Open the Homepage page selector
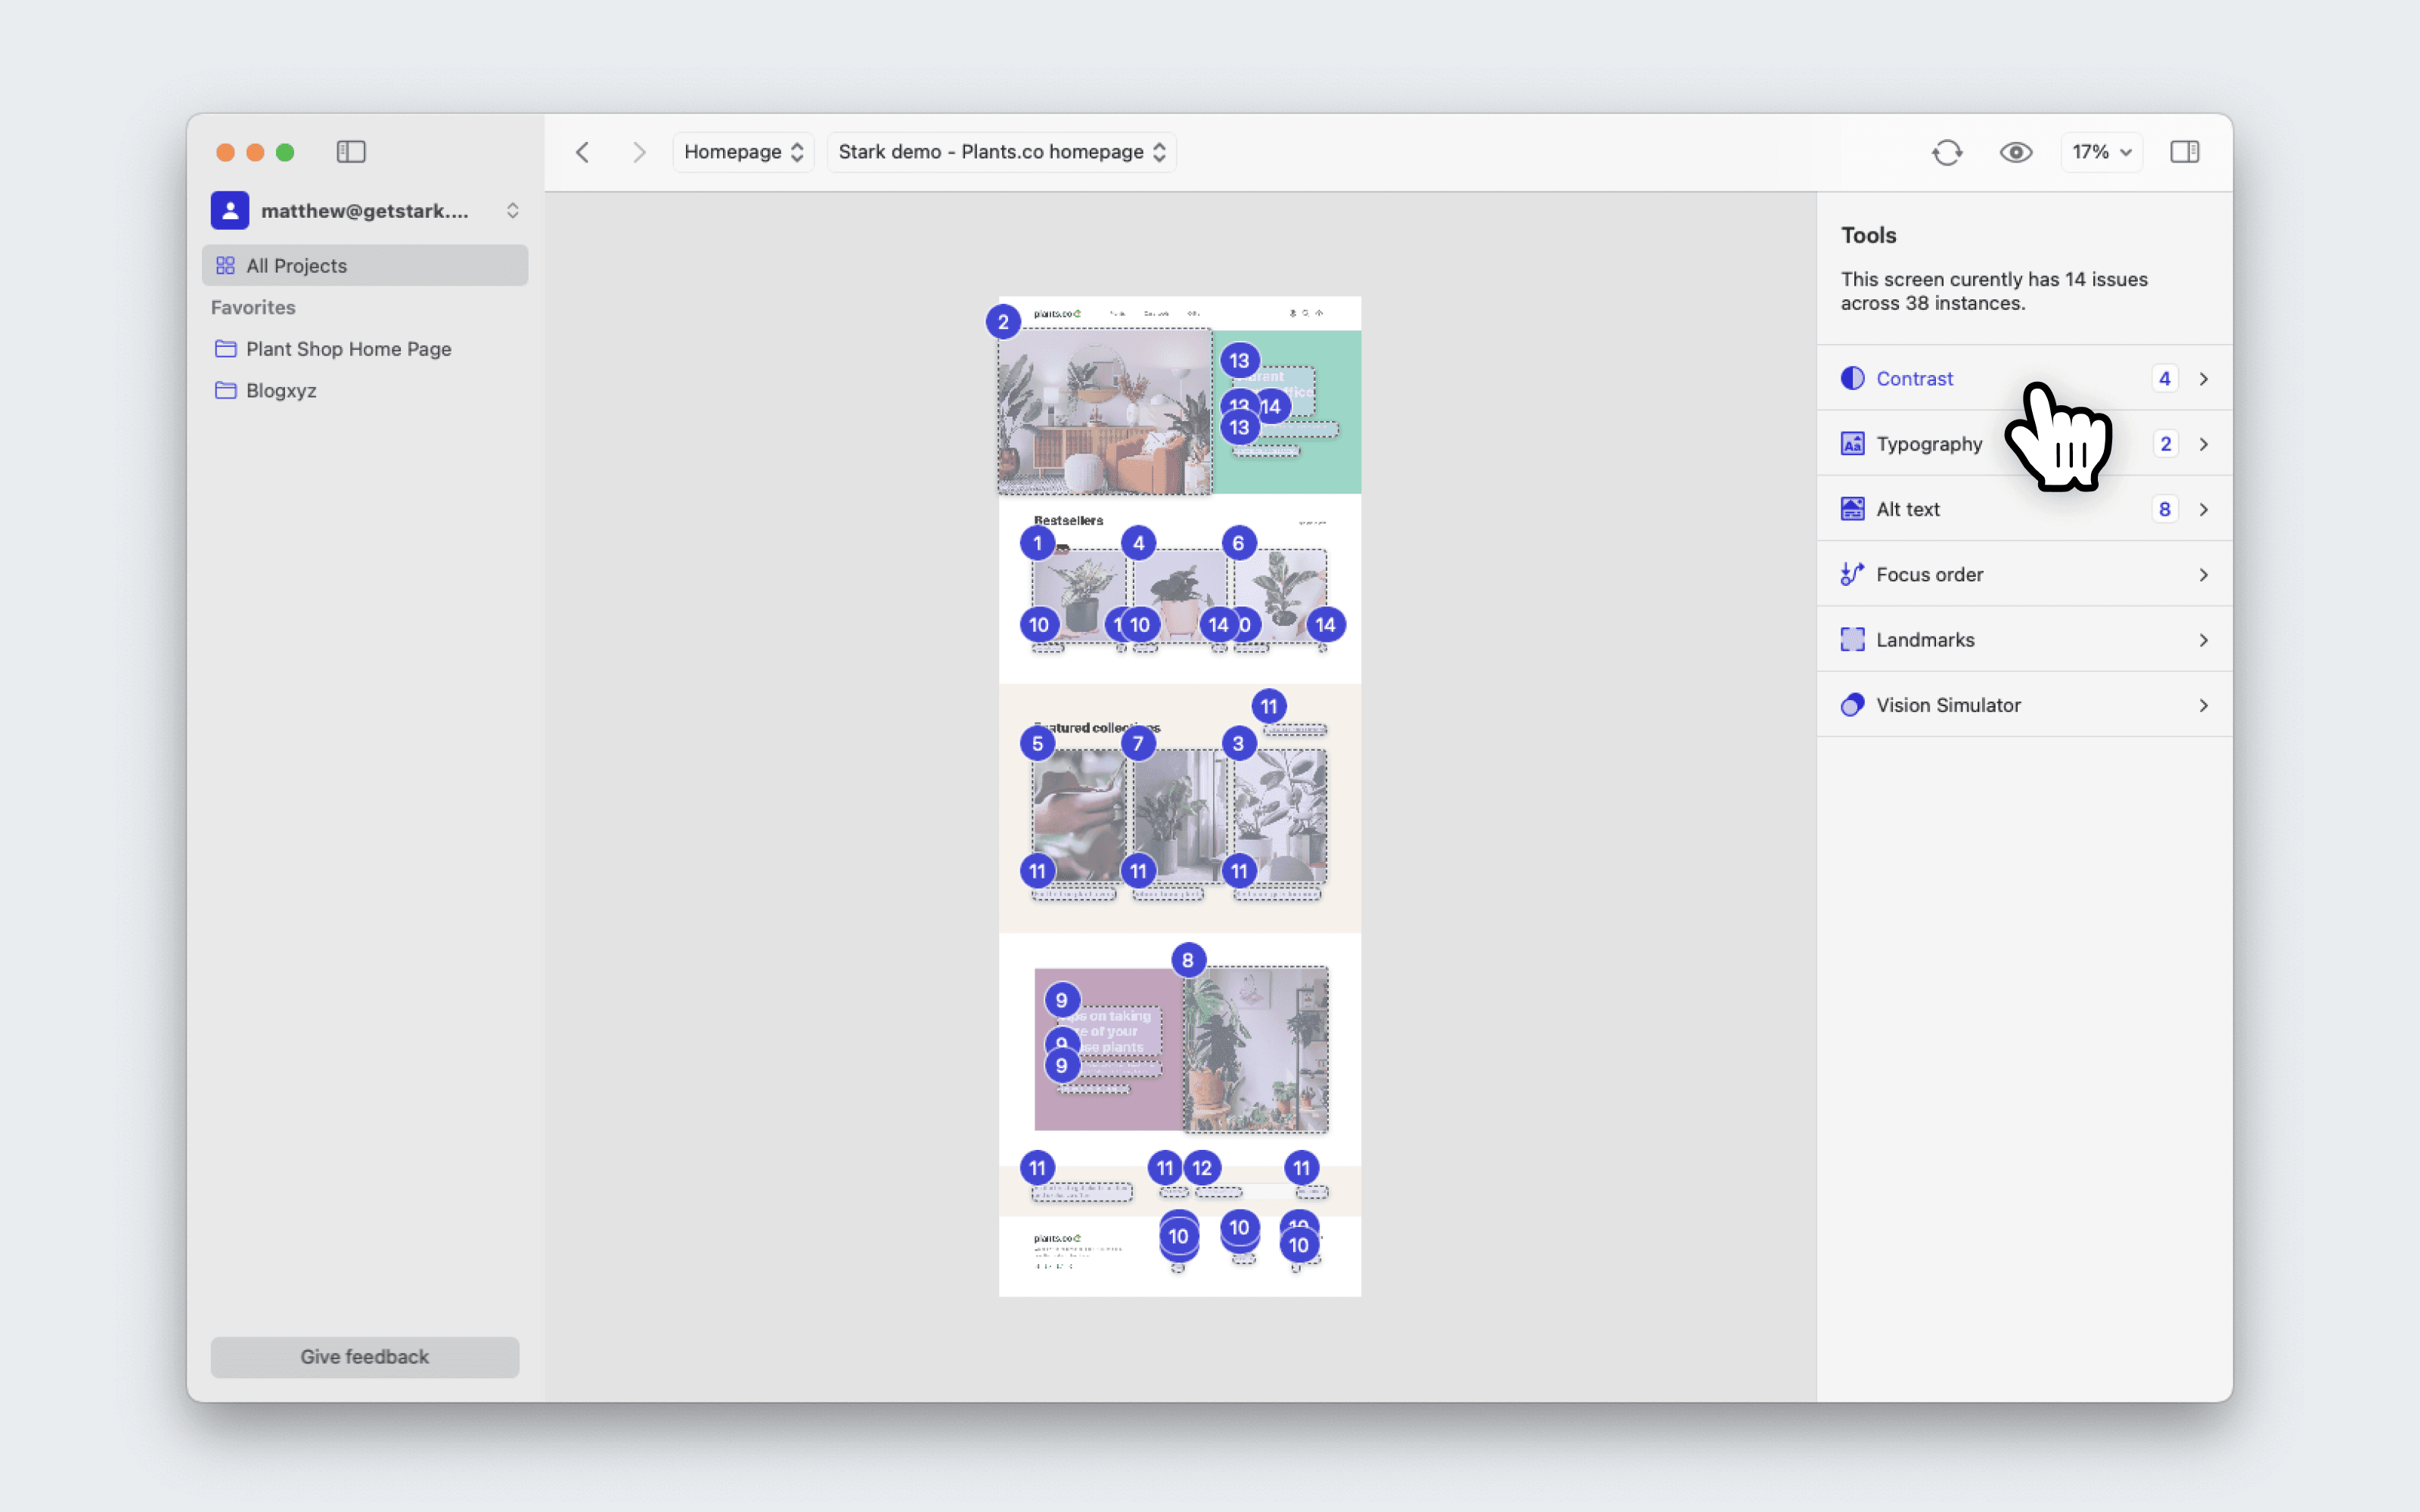 (x=743, y=152)
